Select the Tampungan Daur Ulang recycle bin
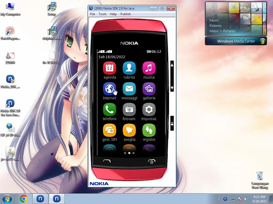 pos(260,180)
